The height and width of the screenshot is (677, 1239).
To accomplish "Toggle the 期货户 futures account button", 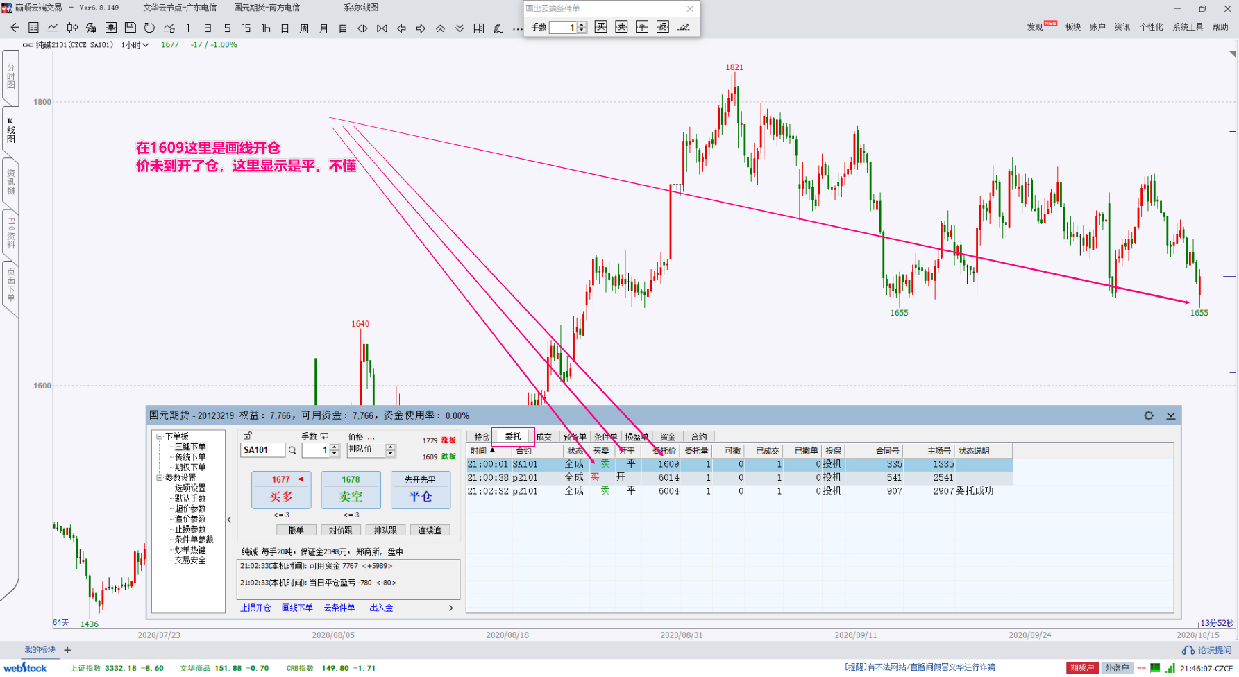I will click(1082, 668).
